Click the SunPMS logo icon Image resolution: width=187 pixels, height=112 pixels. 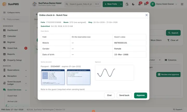4,4
